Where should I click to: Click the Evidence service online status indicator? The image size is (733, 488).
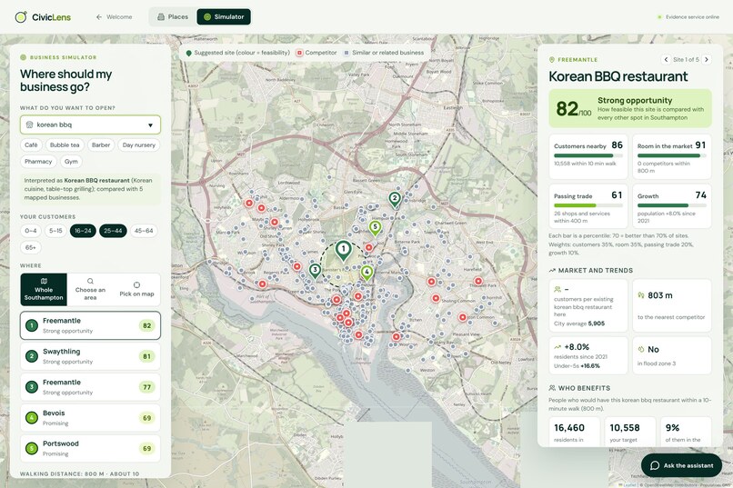[688, 16]
